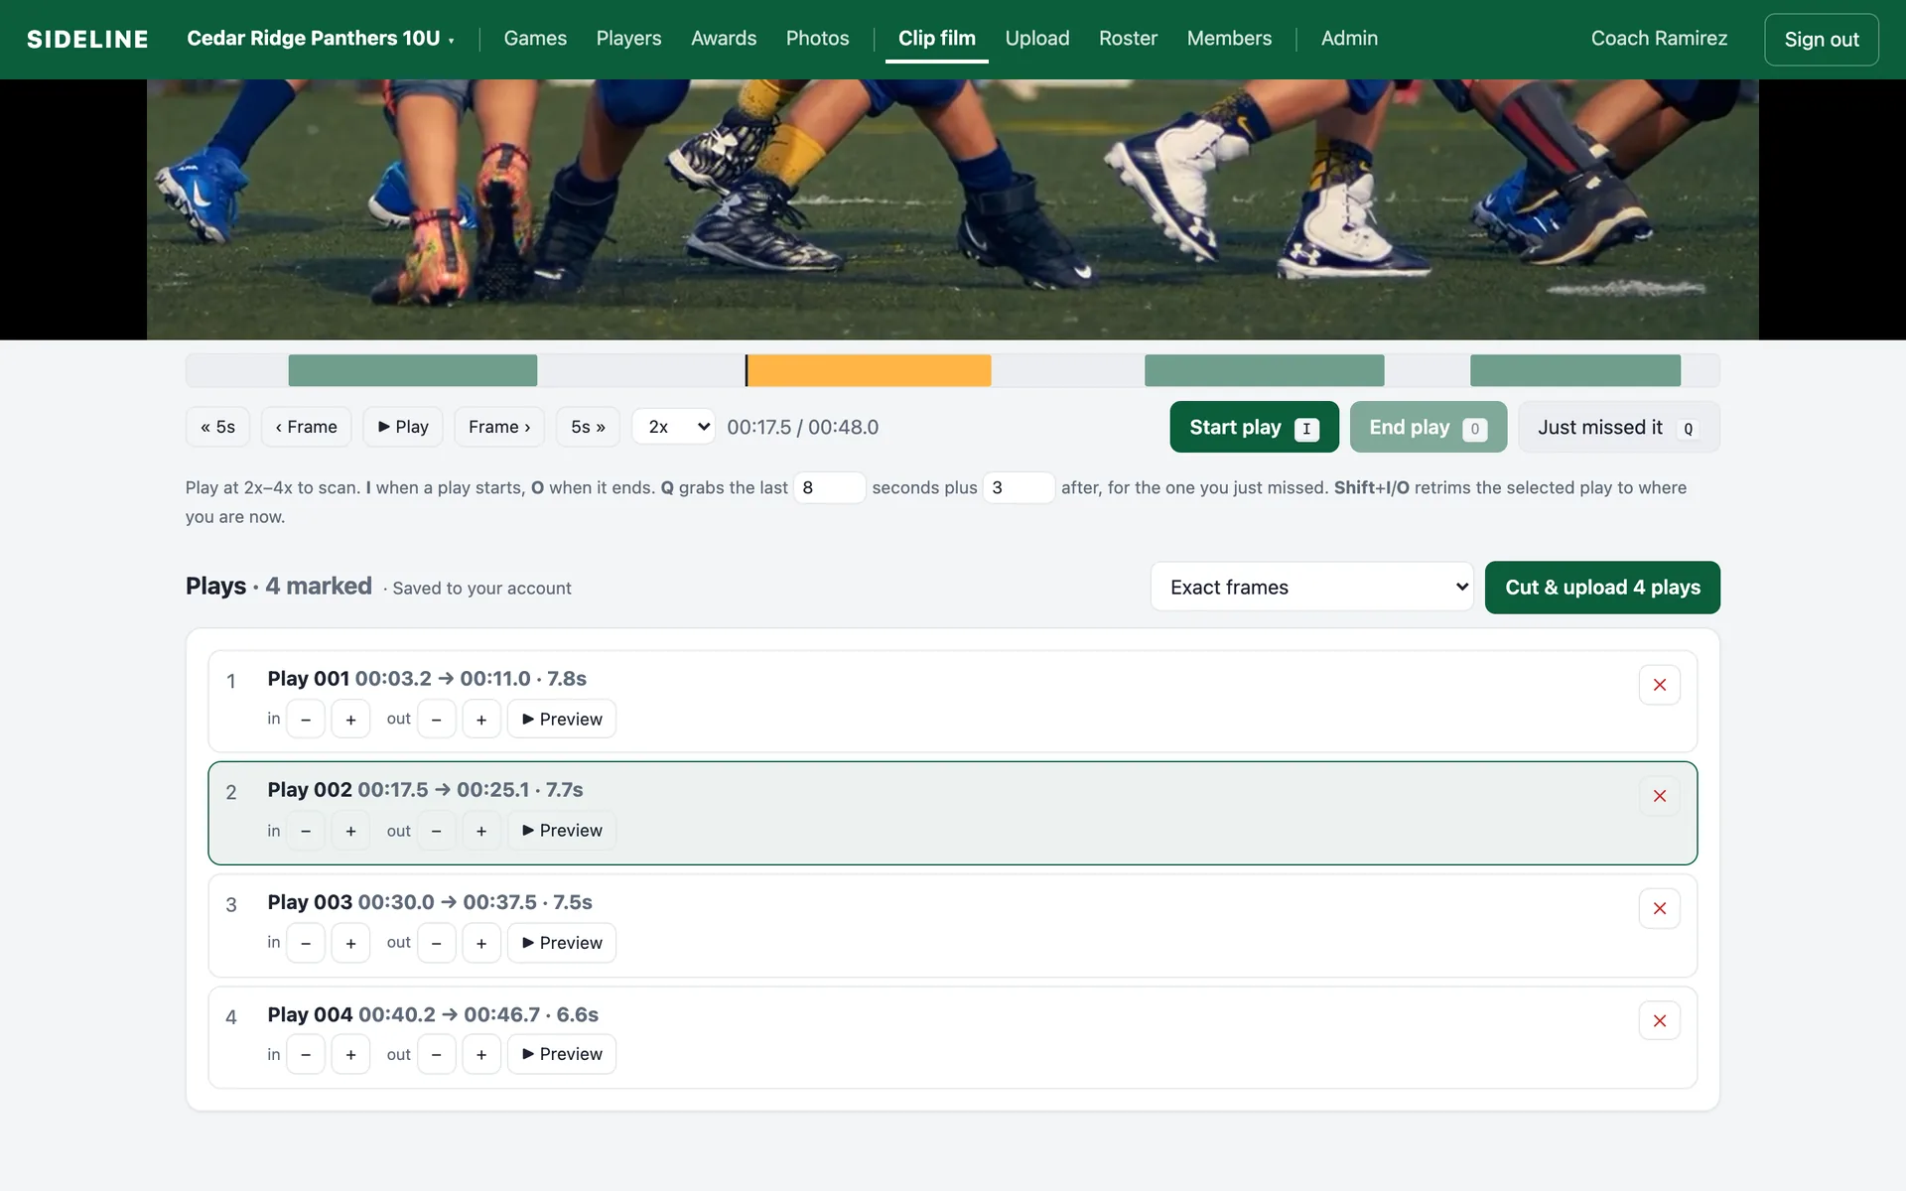1906x1191 pixels.
Task: Nudge Play 004 in-point earlier
Action: click(306, 1054)
